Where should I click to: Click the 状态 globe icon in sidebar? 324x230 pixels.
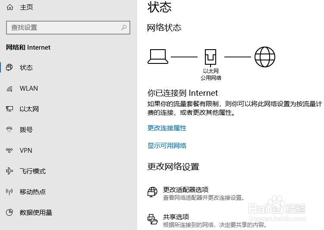(9, 67)
